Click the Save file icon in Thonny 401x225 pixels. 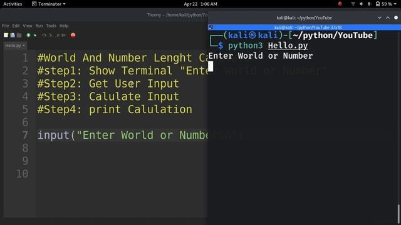(x=19, y=35)
